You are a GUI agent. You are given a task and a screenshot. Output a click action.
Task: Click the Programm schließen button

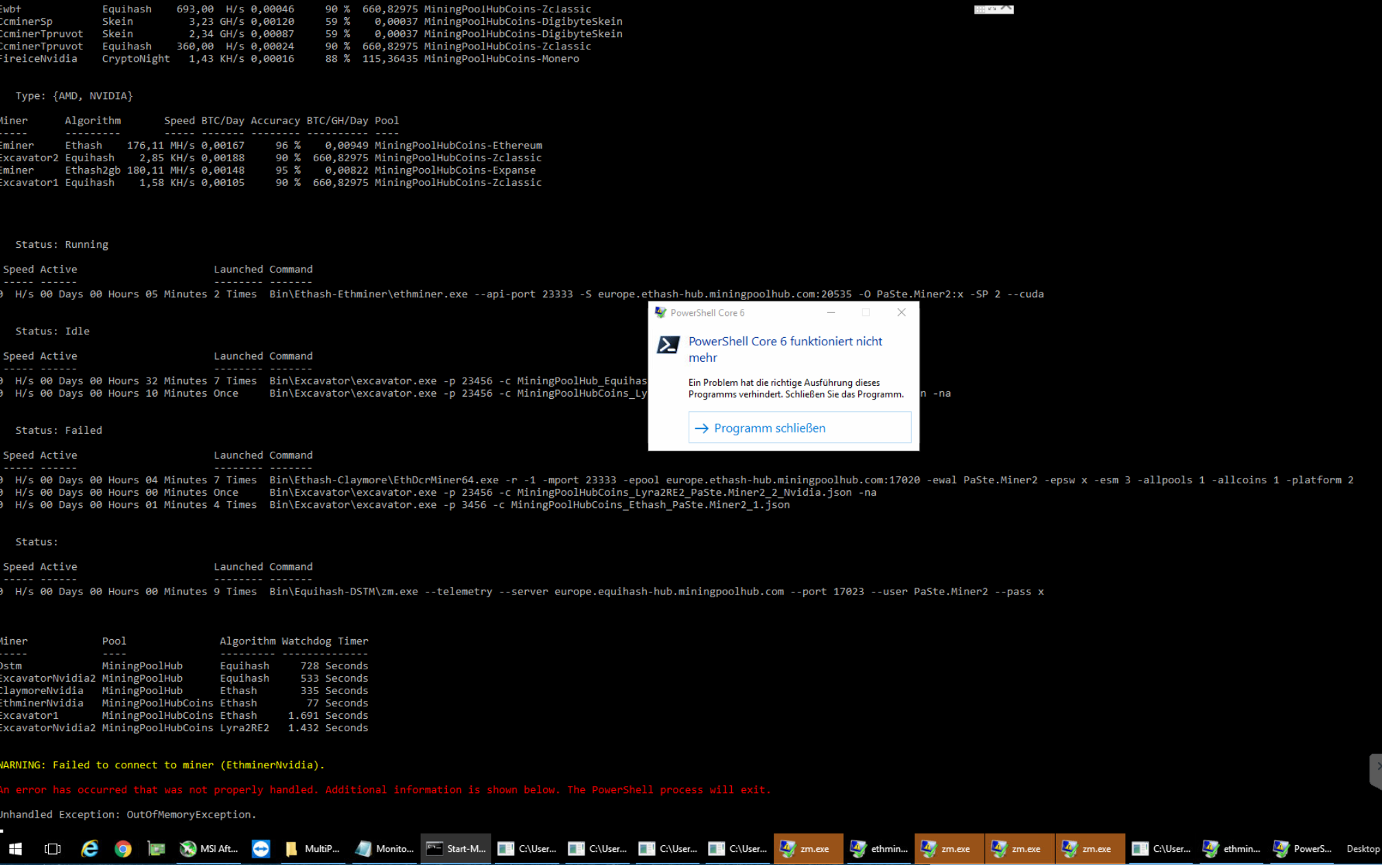pyautogui.click(x=799, y=427)
